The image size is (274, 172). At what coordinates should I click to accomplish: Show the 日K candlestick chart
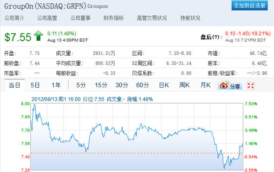click(x=164, y=85)
